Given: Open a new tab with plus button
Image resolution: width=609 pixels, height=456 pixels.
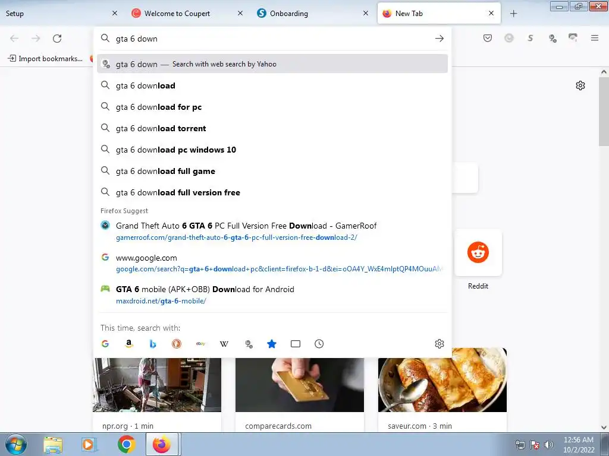Looking at the screenshot, I should [513, 14].
